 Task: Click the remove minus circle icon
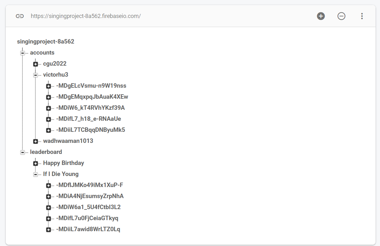(341, 16)
